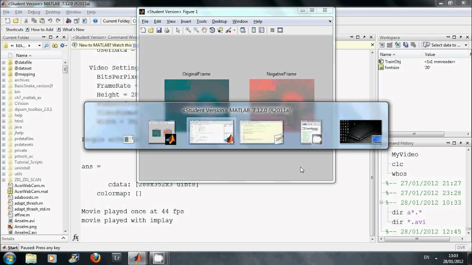Expand the Details panel at bottom left
The height and width of the screenshot is (265, 472).
click(x=63, y=239)
